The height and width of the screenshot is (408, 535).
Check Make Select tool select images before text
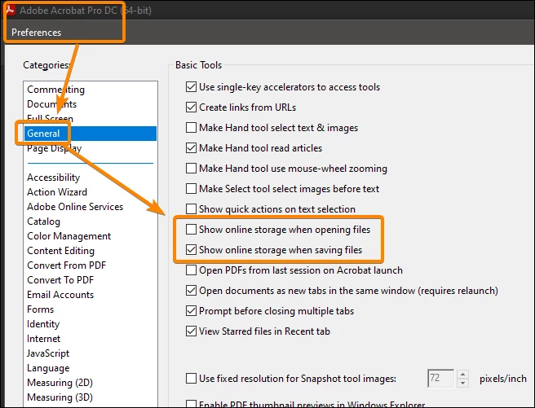pos(191,189)
